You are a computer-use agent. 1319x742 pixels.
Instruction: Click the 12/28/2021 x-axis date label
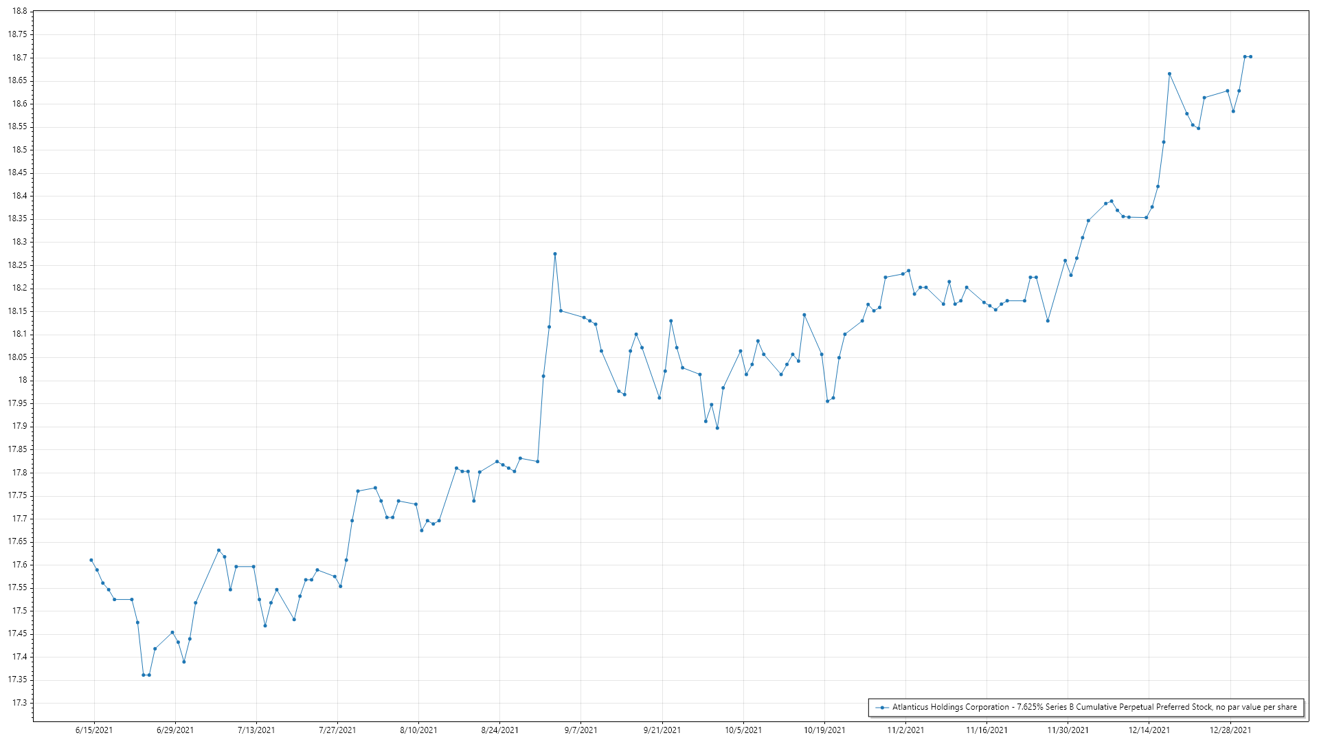pos(1230,730)
